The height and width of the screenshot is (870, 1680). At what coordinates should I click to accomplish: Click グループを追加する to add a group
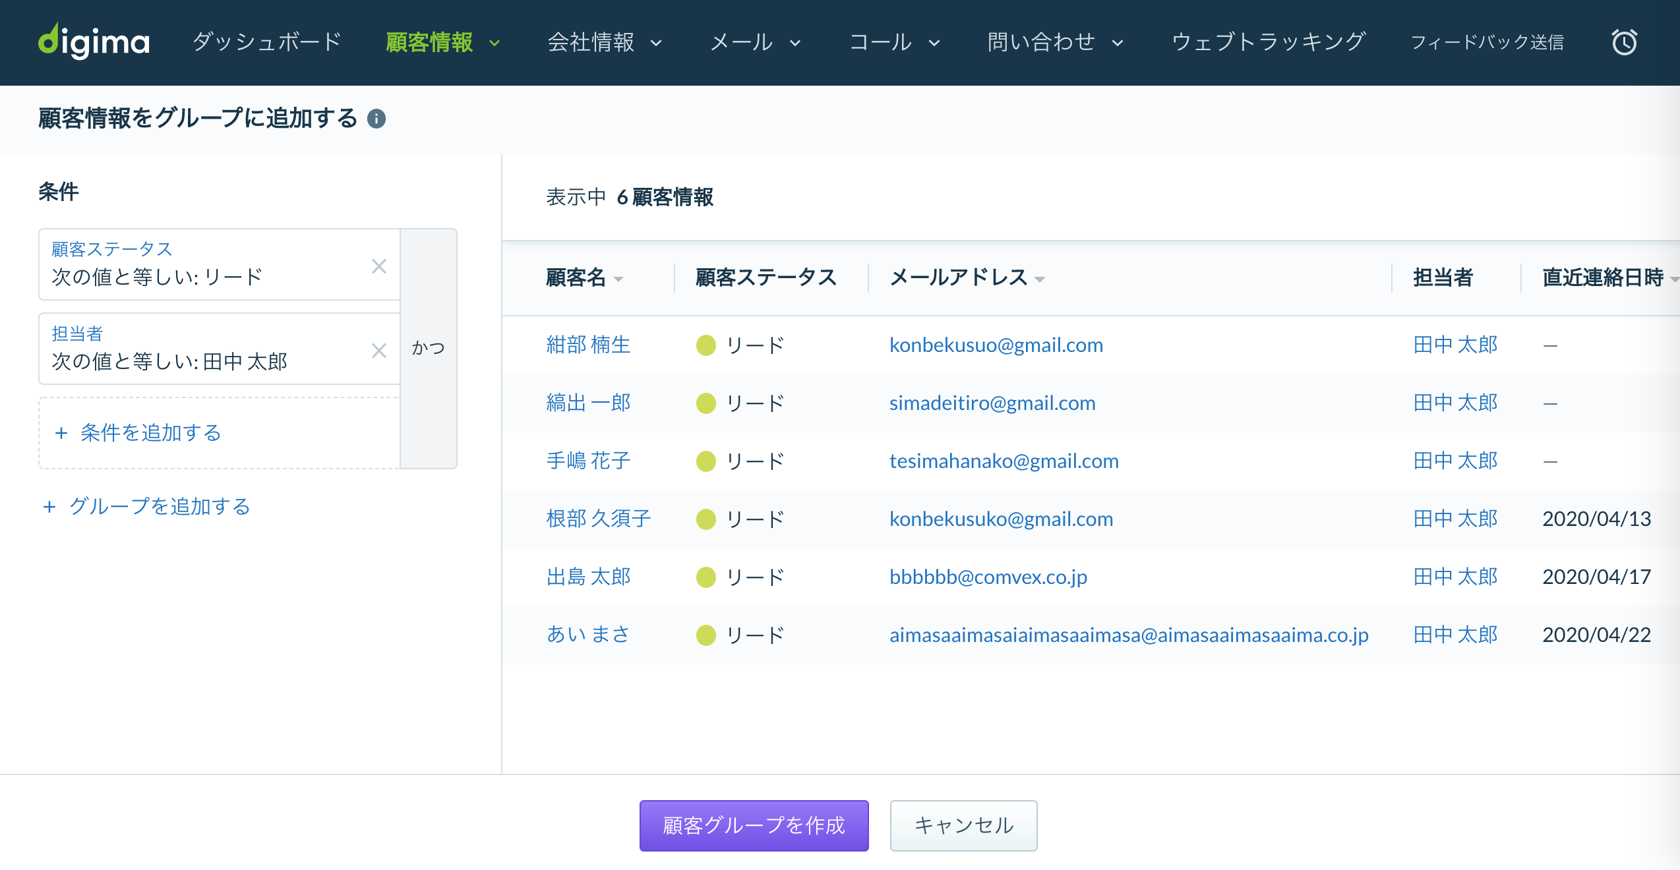(146, 506)
